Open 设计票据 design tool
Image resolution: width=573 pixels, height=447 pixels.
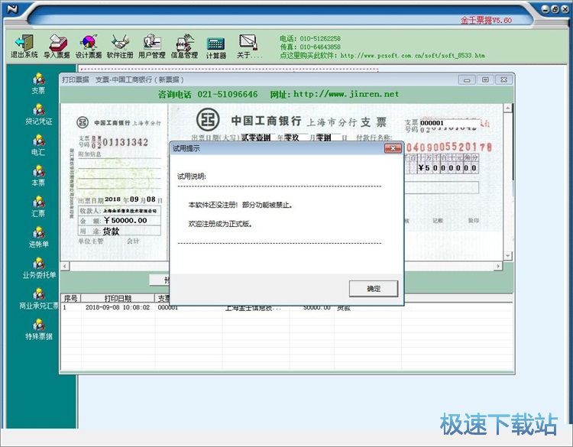[89, 46]
